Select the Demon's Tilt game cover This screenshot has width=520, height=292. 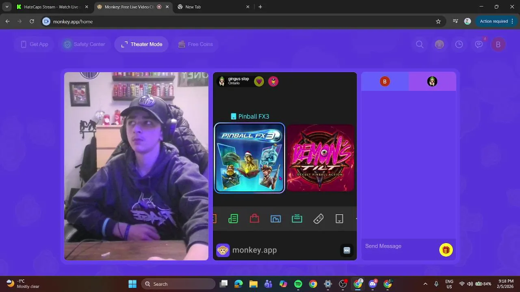point(321,158)
